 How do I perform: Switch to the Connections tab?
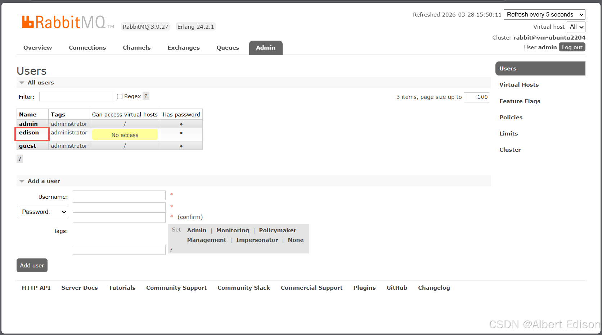pyautogui.click(x=87, y=47)
